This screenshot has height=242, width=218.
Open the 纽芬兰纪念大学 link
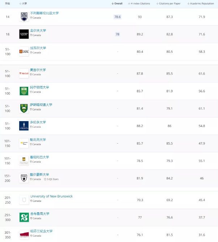coord(41,231)
